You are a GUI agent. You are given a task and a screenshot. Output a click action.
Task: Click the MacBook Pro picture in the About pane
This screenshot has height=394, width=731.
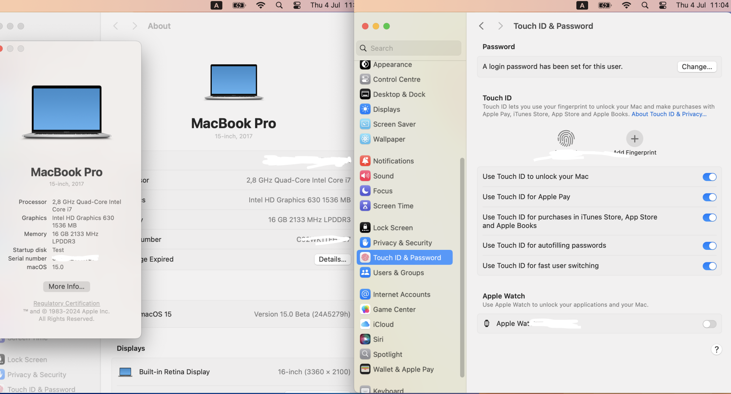[x=234, y=82]
